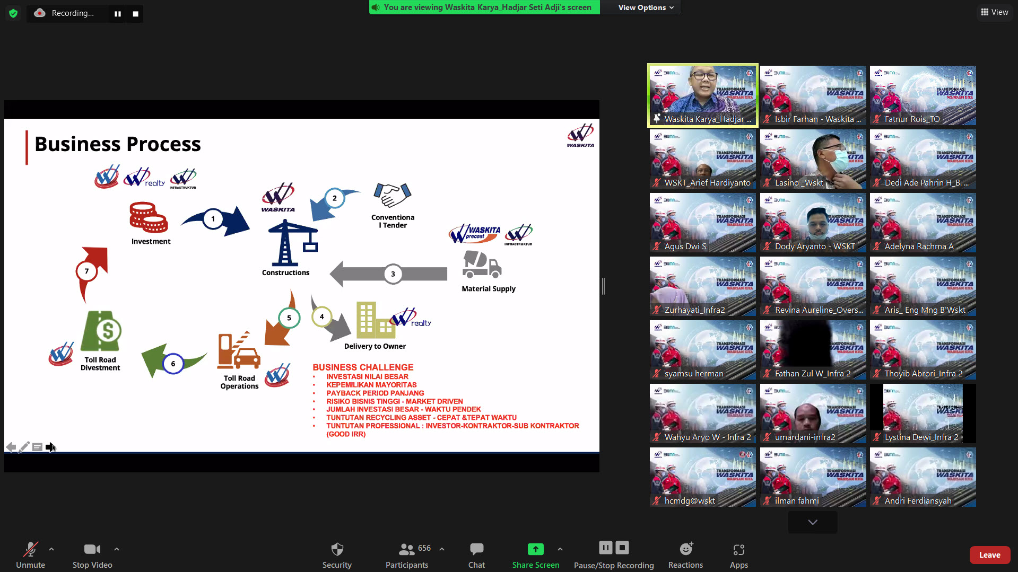Select Adelyna Rachma A video tile
The width and height of the screenshot is (1018, 572).
coord(923,223)
